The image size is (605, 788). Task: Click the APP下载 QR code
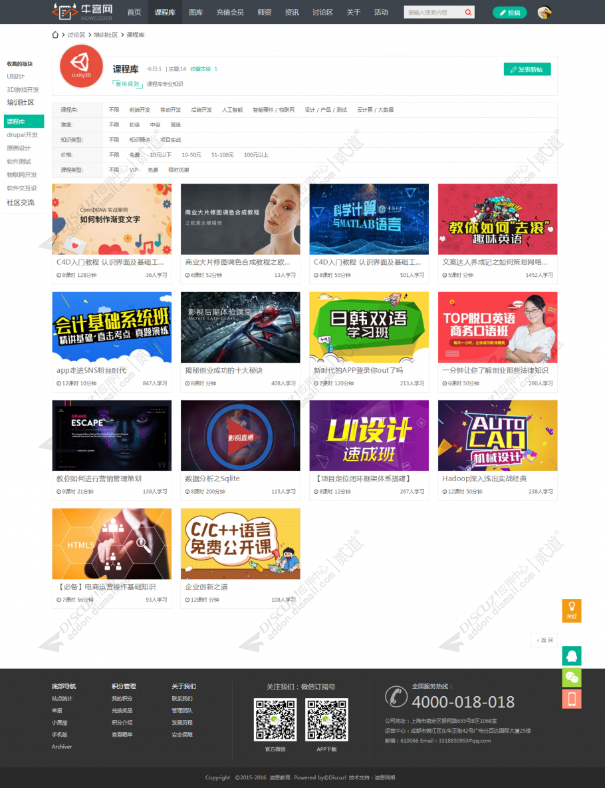click(326, 719)
